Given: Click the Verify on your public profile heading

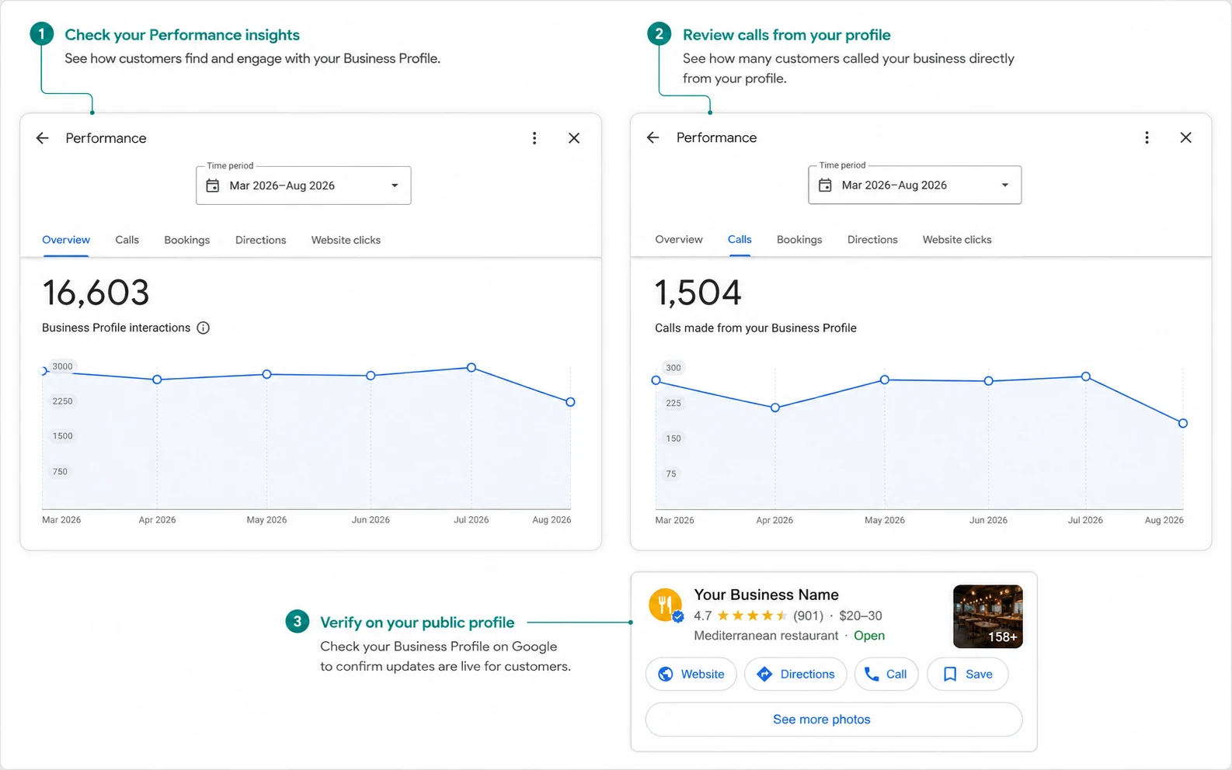Looking at the screenshot, I should coord(417,623).
